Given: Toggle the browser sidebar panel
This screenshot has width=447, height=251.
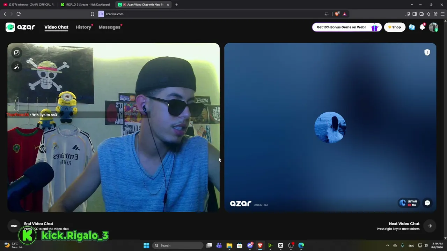Looking at the screenshot, I should point(415,14).
